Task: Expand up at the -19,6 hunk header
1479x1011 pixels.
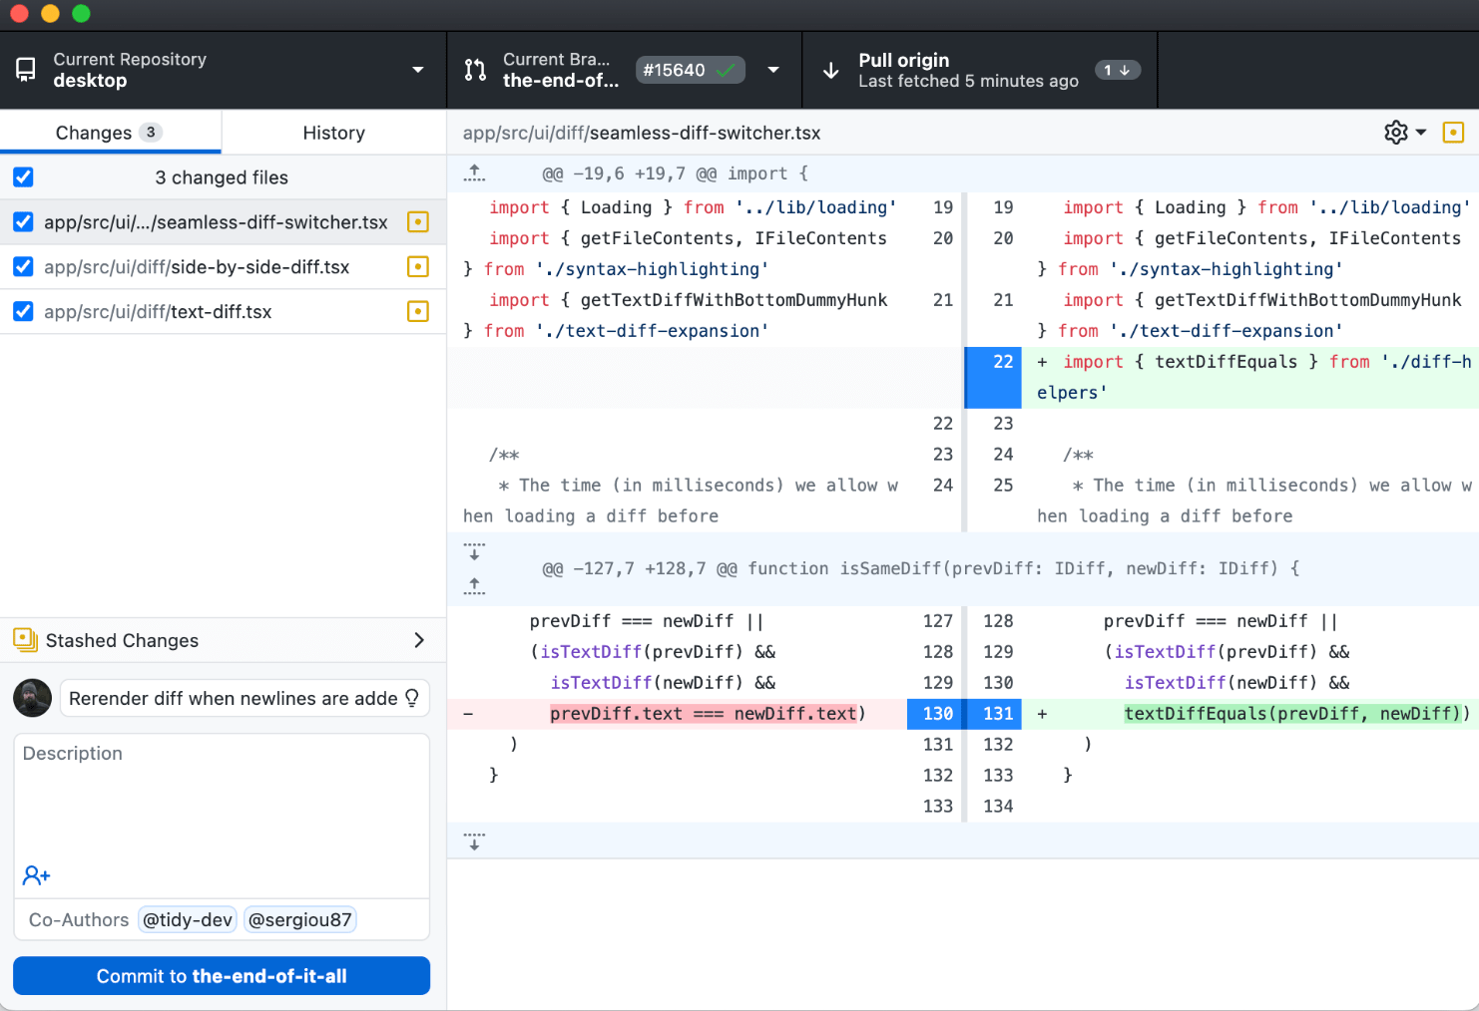Action: [475, 173]
